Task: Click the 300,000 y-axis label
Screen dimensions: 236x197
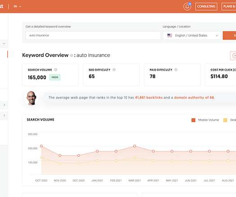Action: pos(33,134)
